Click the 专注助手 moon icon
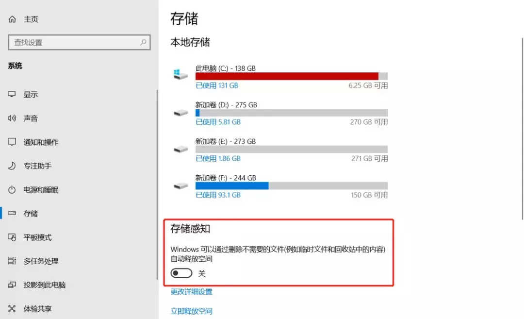Viewport: 524px width, 319px height. tap(12, 166)
